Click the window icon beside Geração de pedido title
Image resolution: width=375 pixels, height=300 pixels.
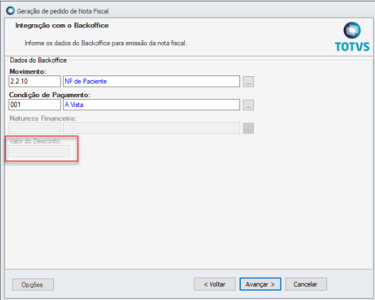pyautogui.click(x=11, y=11)
